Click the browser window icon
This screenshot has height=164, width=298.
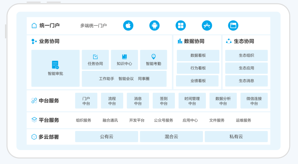(233, 25)
